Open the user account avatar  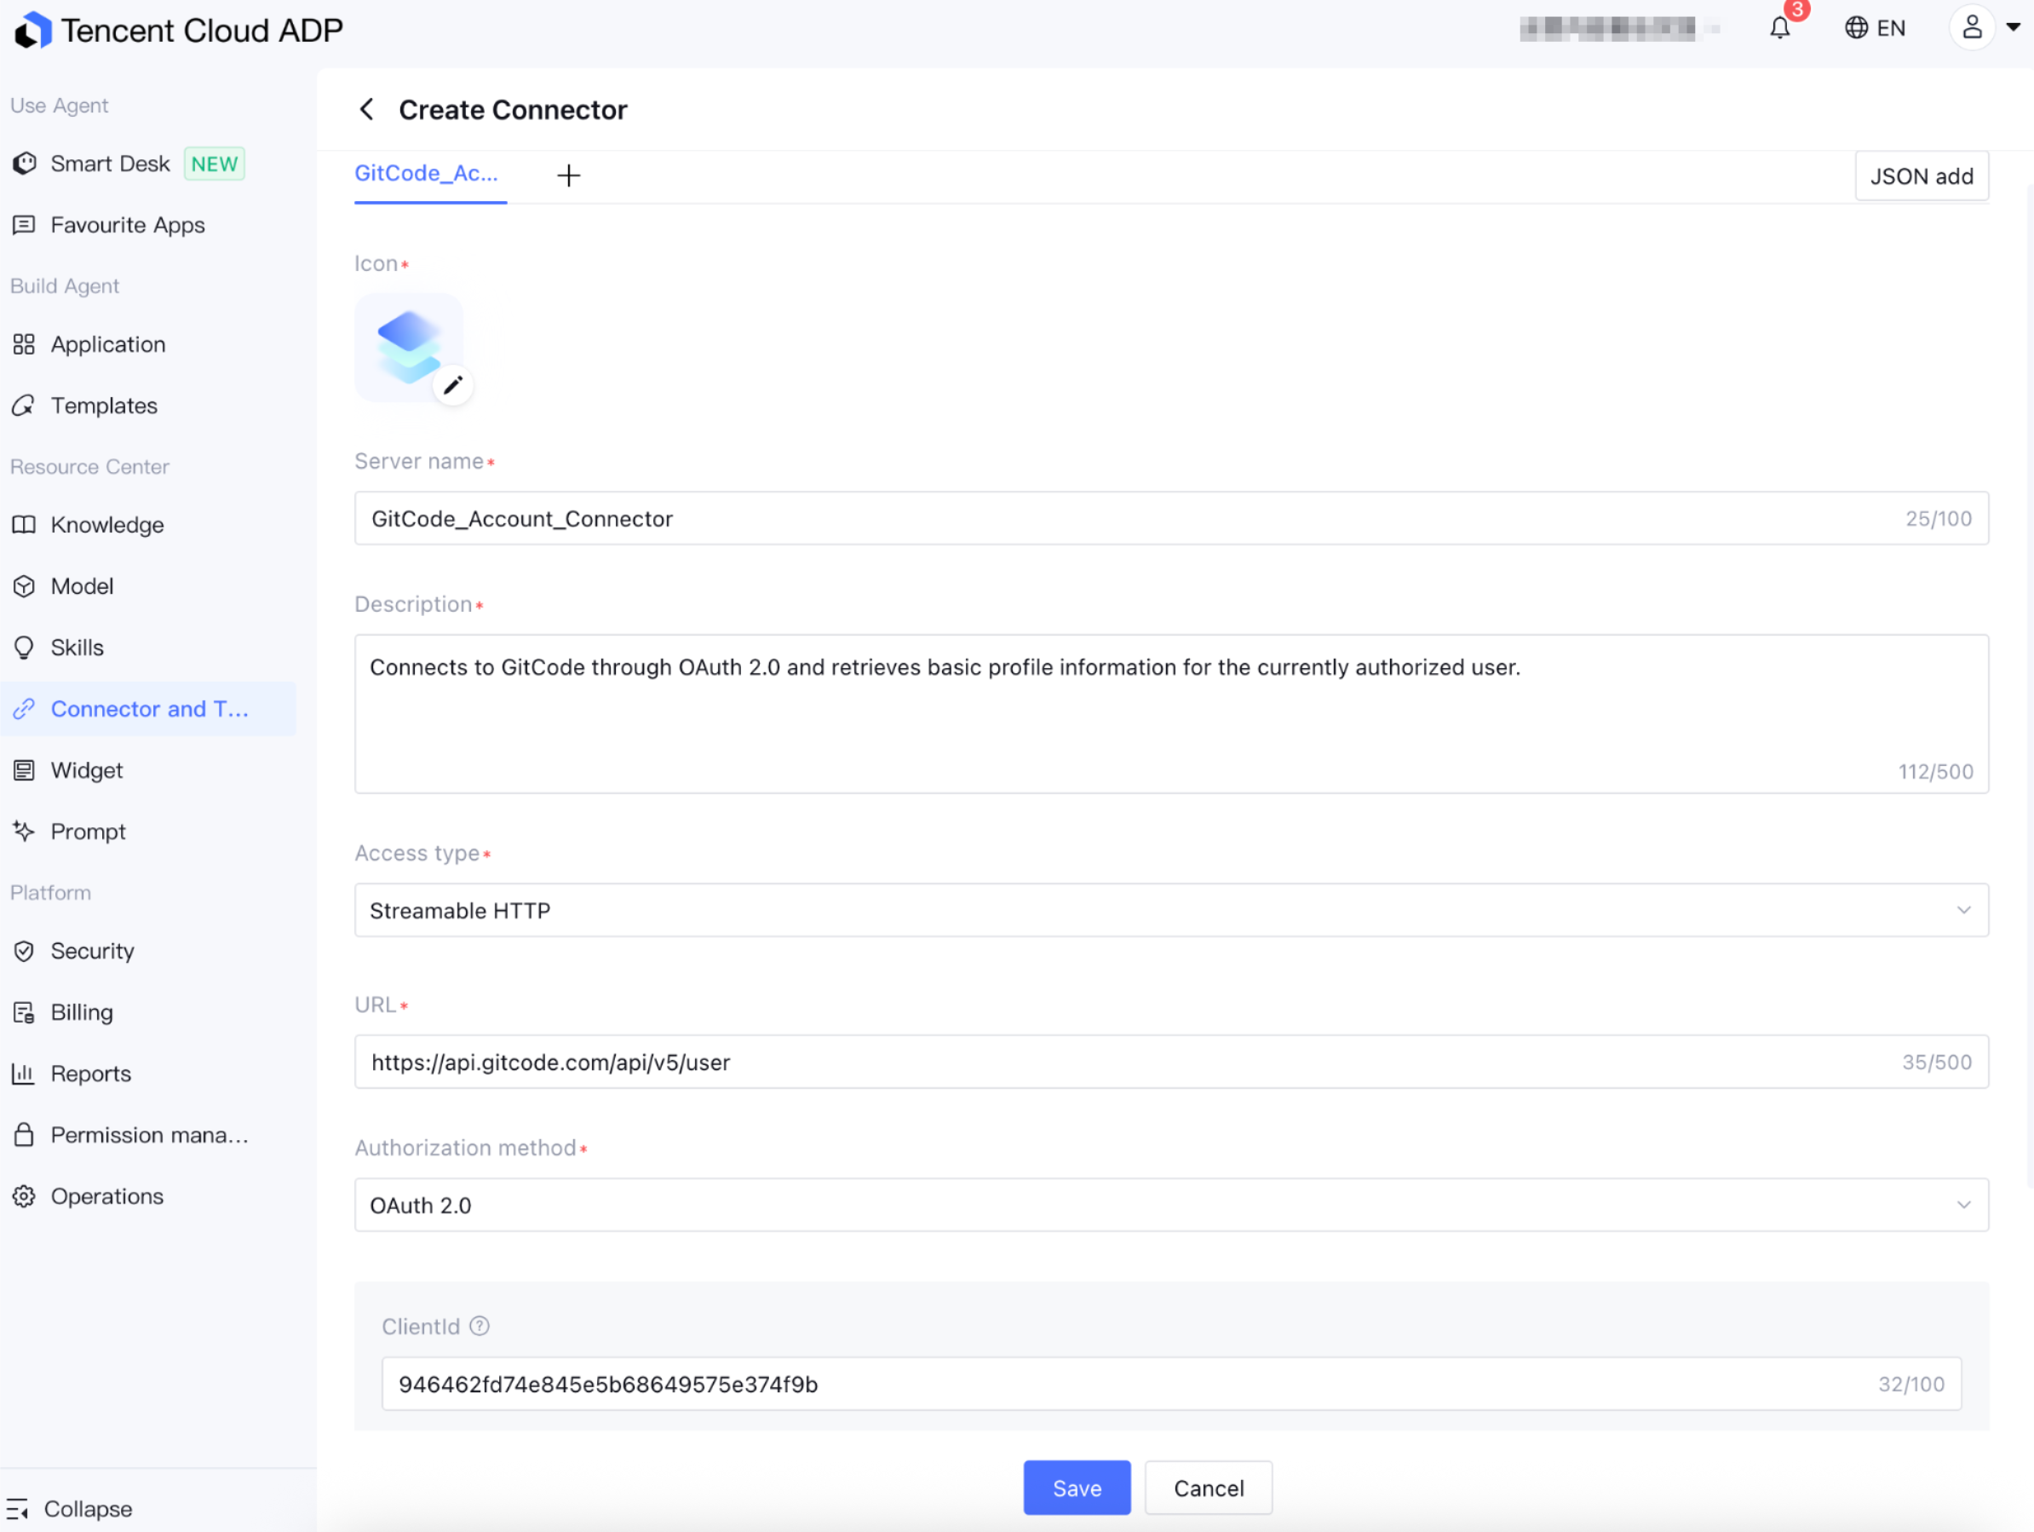pos(1972,27)
